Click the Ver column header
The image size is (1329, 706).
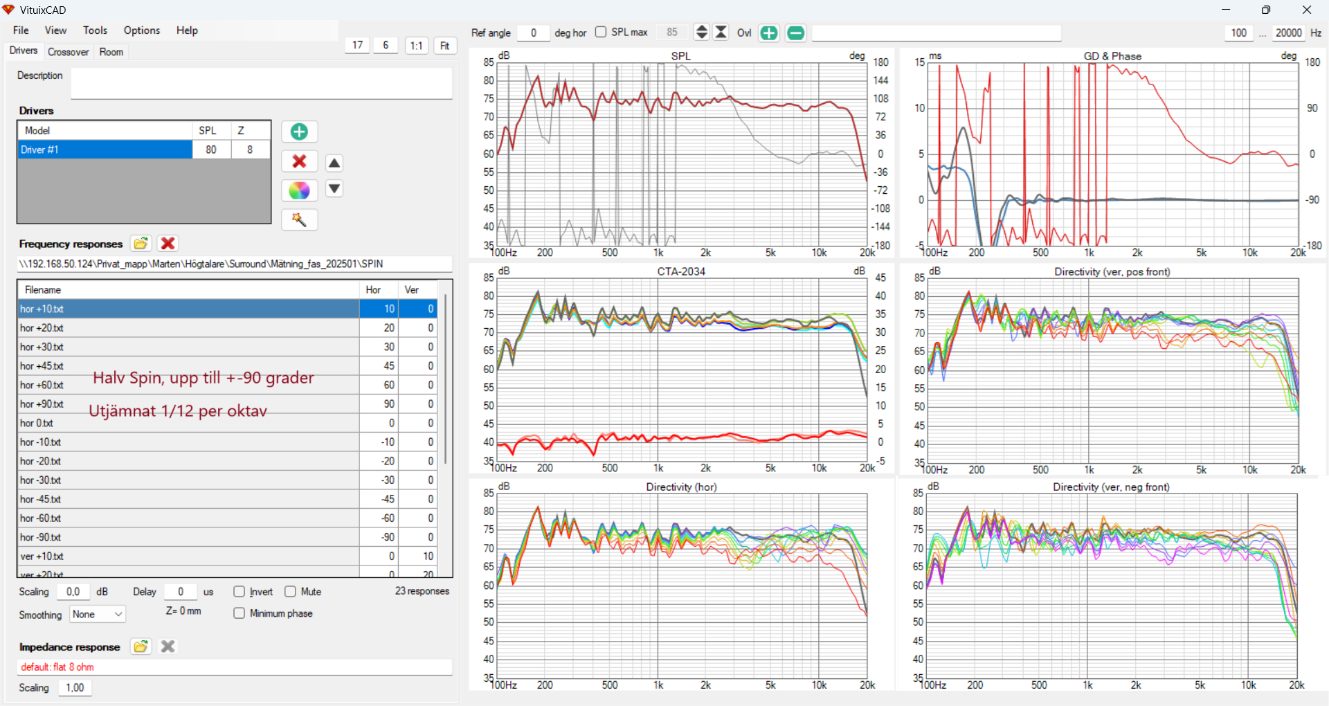point(417,290)
